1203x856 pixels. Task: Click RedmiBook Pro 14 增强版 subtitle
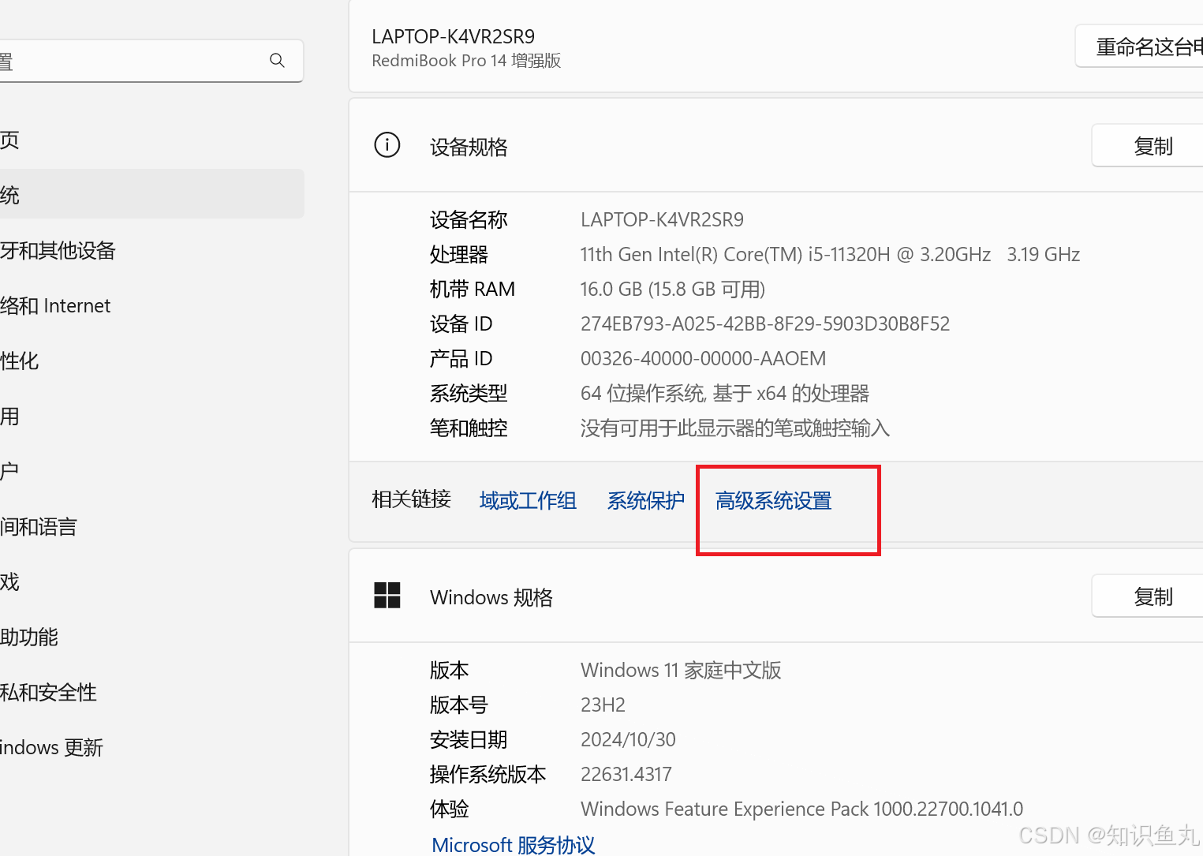pyautogui.click(x=466, y=61)
